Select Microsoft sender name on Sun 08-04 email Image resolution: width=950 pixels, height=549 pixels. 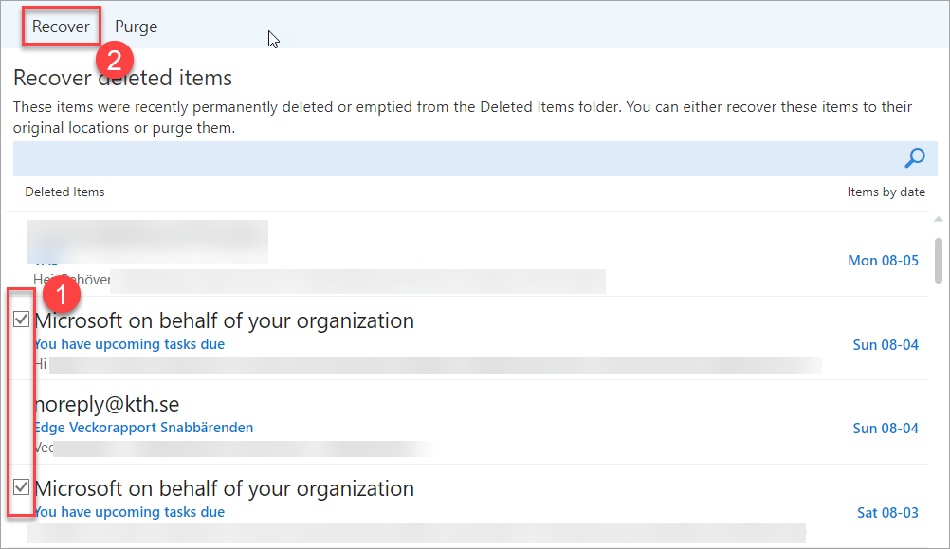click(224, 320)
